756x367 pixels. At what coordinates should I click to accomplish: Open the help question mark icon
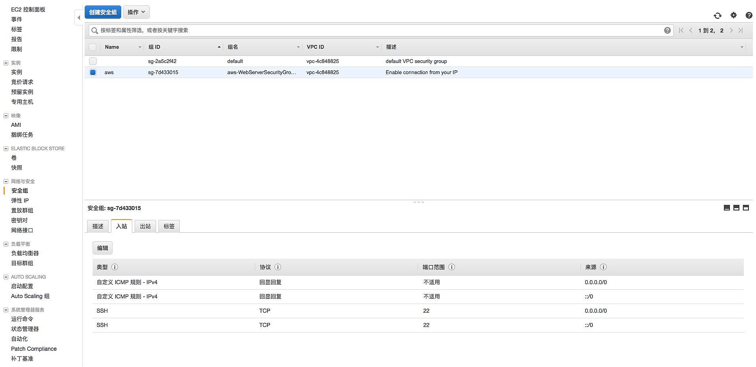[x=748, y=15]
